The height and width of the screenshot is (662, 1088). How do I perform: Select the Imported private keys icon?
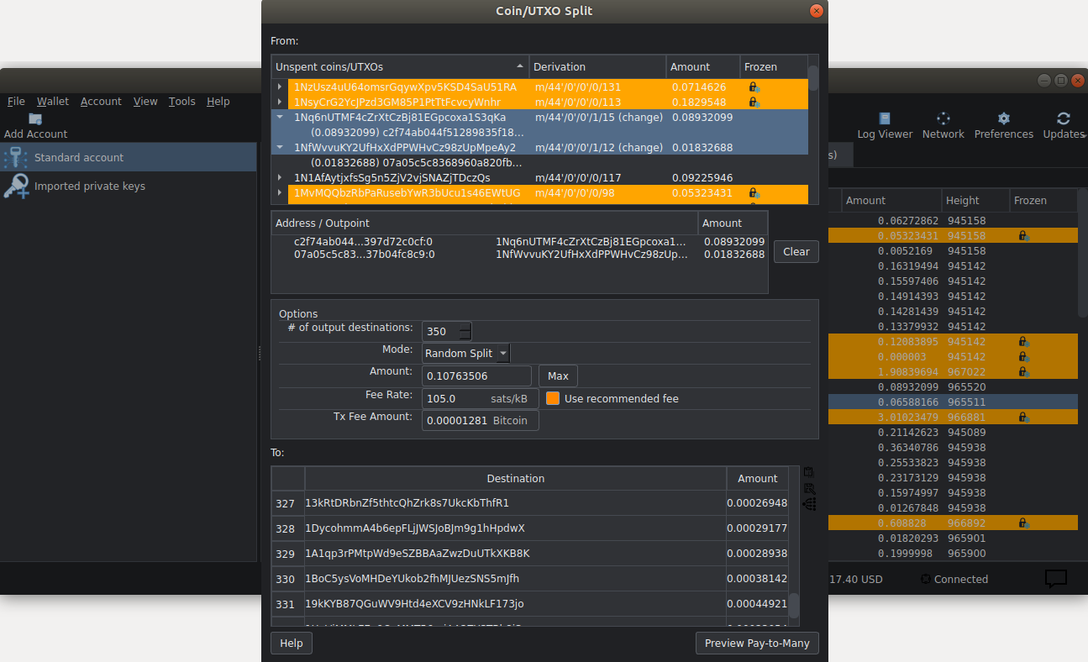click(x=16, y=186)
